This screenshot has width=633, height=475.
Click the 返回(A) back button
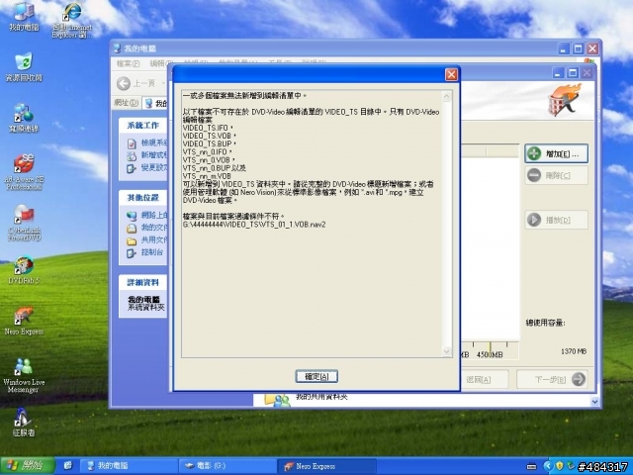484,379
